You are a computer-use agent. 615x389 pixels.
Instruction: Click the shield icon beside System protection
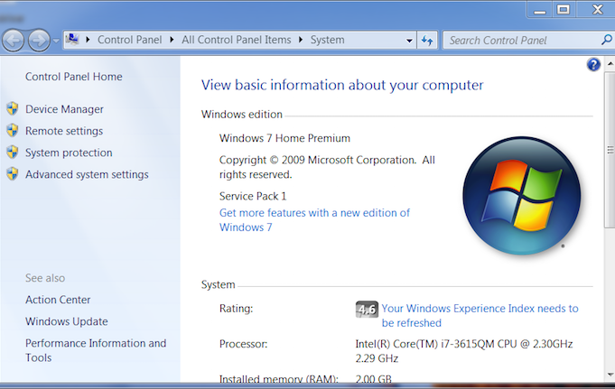tap(13, 153)
